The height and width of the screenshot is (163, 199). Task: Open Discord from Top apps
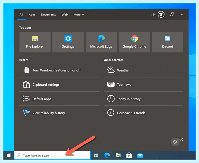pyautogui.click(x=167, y=42)
